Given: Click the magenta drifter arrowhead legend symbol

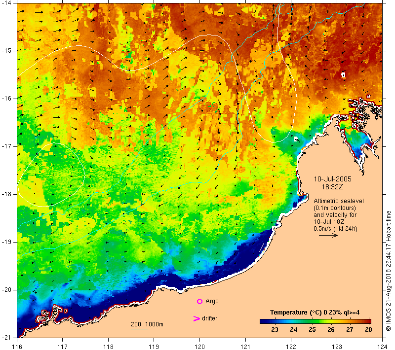Looking at the screenshot, I should (x=196, y=318).
